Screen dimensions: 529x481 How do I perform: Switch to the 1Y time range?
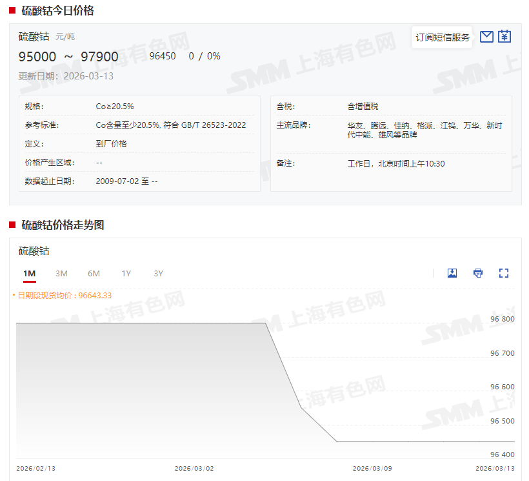point(126,274)
